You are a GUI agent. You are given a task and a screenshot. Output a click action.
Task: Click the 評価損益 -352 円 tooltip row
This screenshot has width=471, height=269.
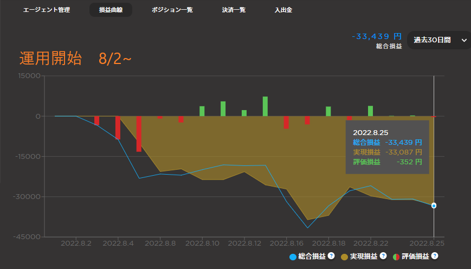[388, 162]
